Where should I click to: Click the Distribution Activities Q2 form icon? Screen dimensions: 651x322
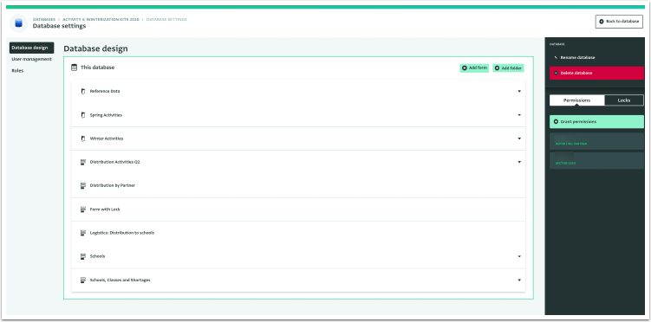(x=83, y=162)
